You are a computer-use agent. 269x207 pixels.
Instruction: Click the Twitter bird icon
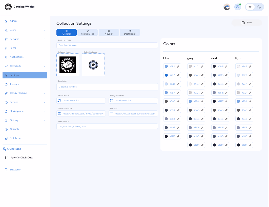coord(59,101)
